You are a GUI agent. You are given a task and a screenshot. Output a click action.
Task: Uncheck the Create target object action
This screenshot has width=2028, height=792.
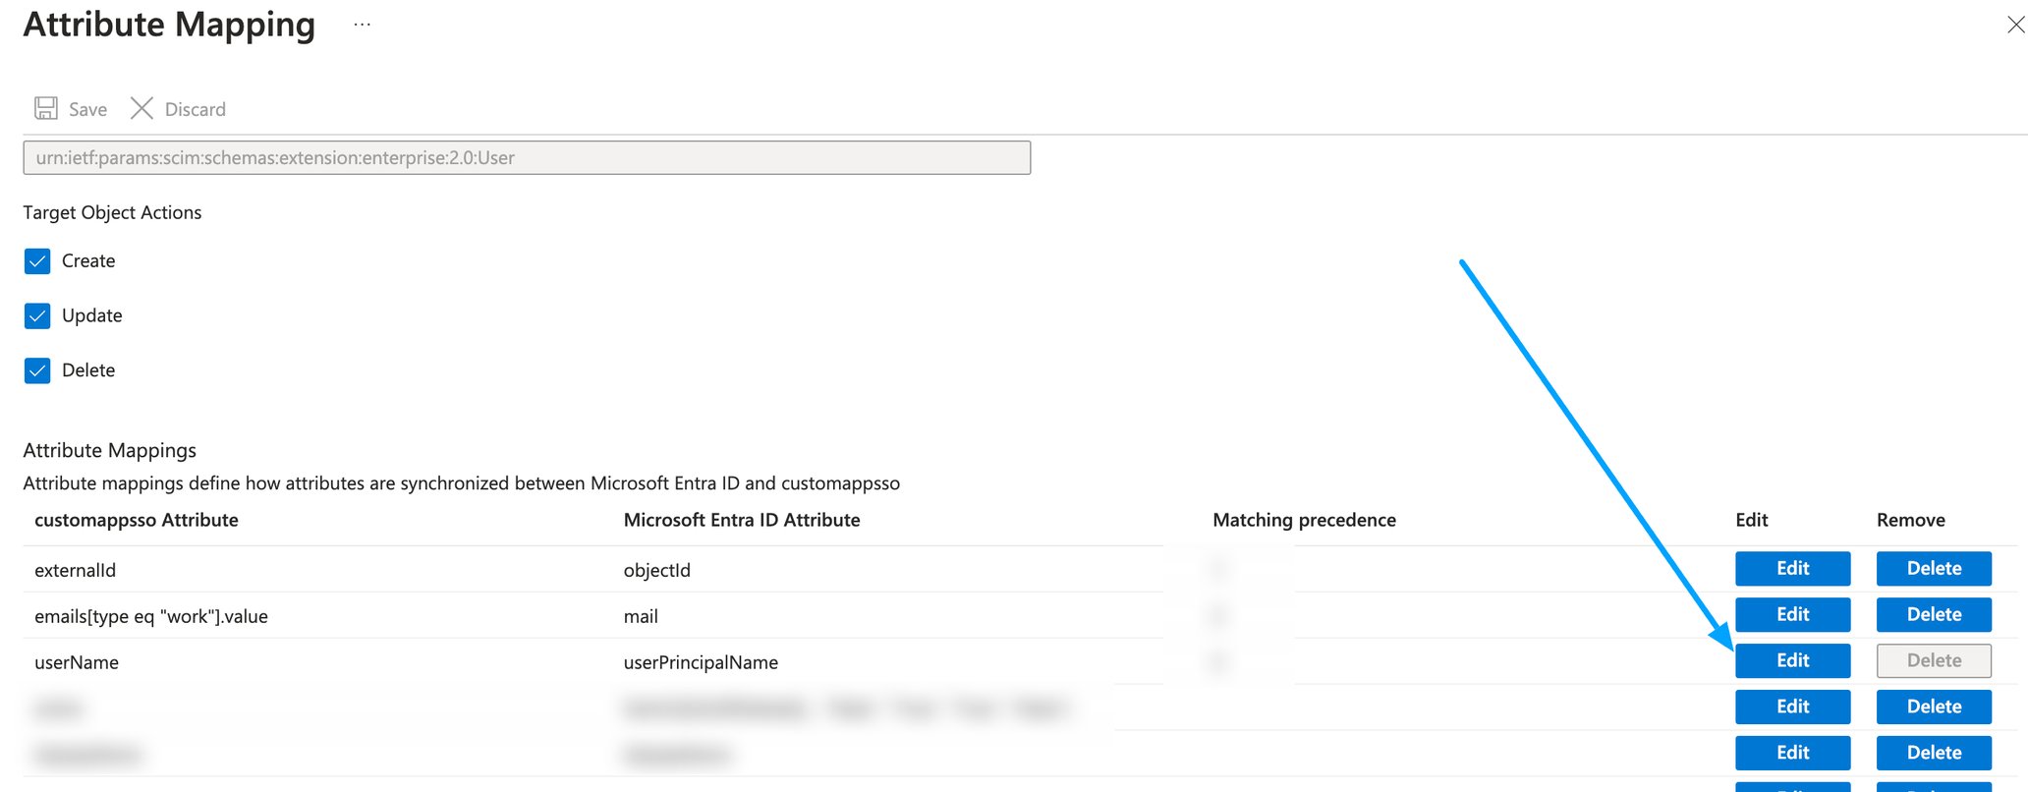click(x=36, y=261)
